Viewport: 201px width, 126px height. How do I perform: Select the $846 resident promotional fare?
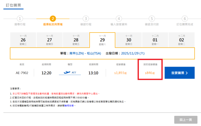coord(150,73)
